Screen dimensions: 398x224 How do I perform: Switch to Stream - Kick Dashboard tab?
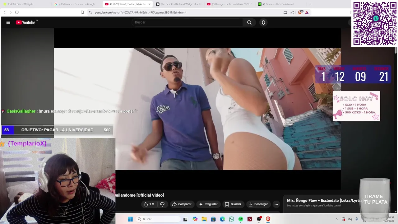pyautogui.click(x=280, y=4)
